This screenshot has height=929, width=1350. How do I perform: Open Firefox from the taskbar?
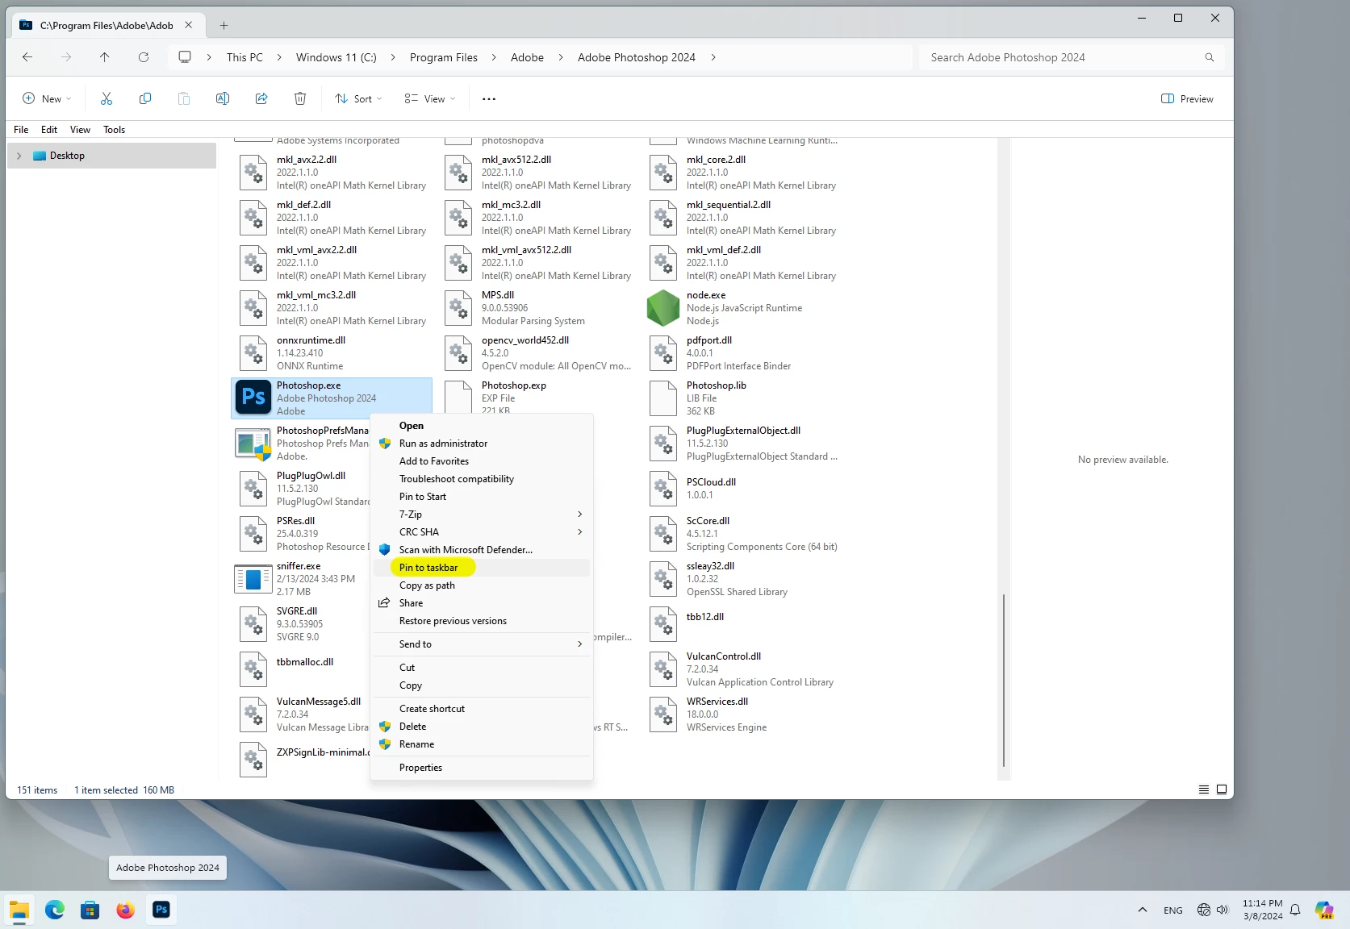point(126,910)
